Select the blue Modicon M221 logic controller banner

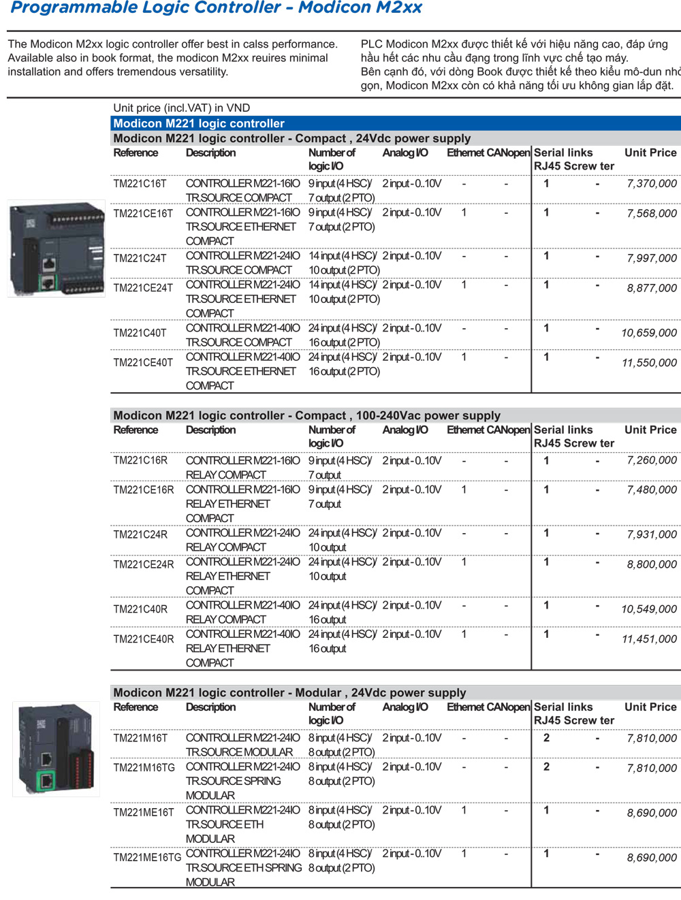tap(199, 123)
